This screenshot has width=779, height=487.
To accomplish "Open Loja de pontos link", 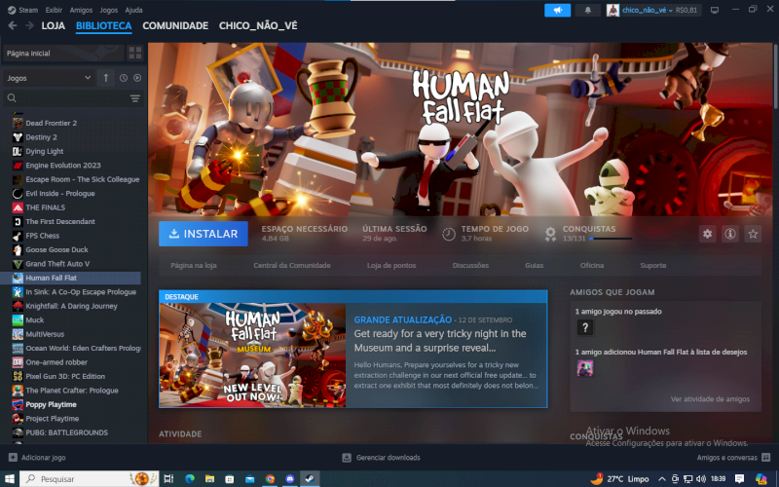I will [x=391, y=265].
